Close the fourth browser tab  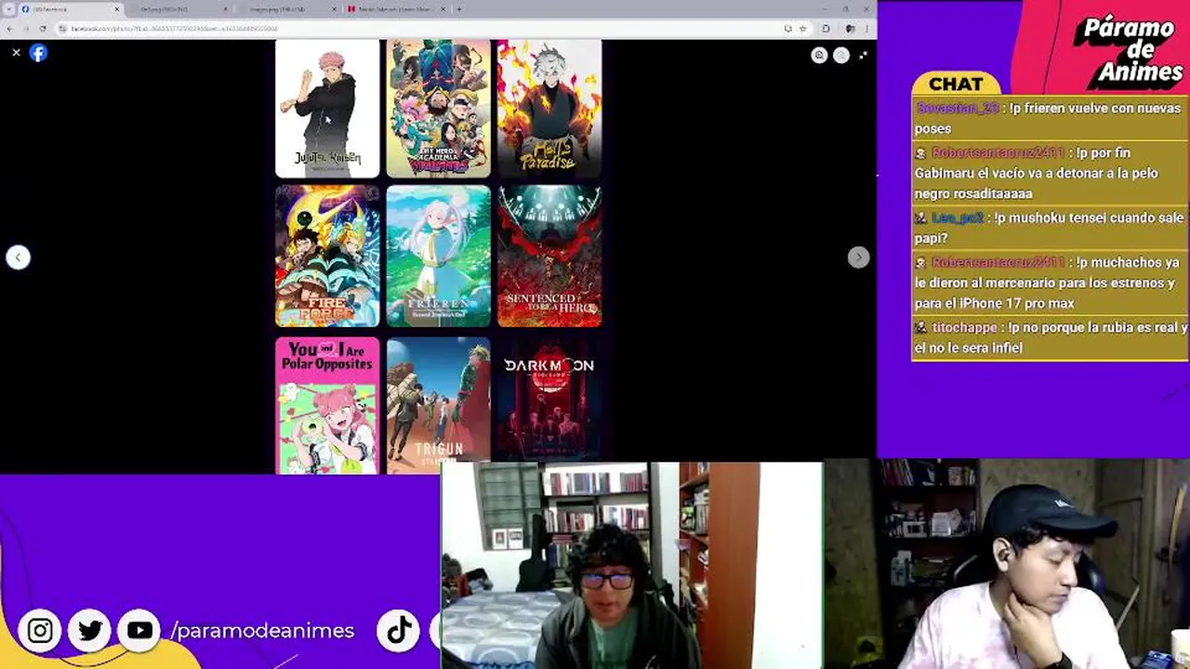[443, 9]
